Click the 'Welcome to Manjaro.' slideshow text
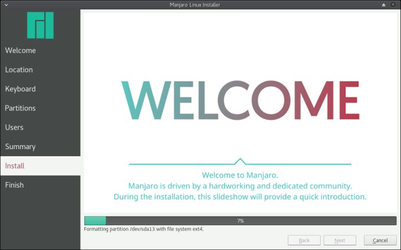Screen dimensions: 401x250 (240, 175)
